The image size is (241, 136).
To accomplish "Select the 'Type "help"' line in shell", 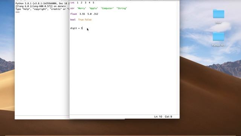I will 43,9.
